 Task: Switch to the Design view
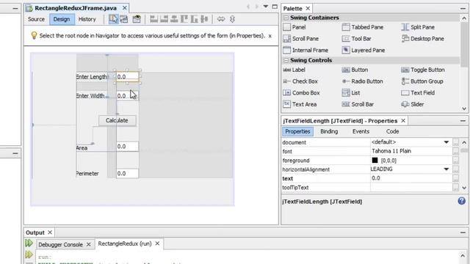(x=62, y=19)
